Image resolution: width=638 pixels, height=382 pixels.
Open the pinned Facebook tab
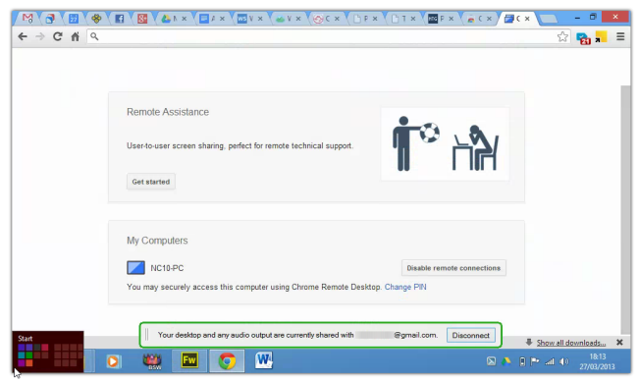click(119, 19)
